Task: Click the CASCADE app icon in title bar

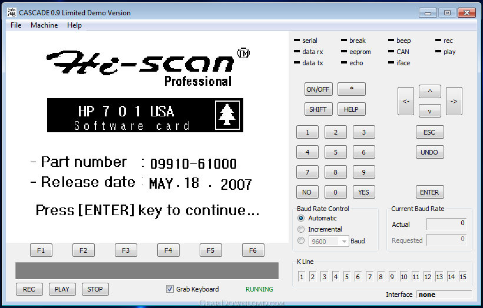Action: point(11,12)
